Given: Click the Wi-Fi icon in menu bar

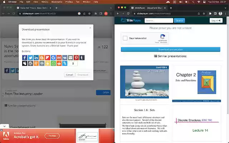Looking at the screenshot, I should coord(199,2).
